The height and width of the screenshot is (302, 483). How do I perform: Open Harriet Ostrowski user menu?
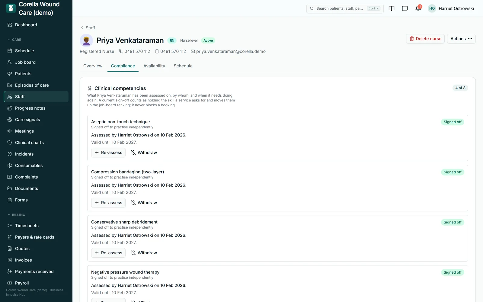pyautogui.click(x=451, y=8)
